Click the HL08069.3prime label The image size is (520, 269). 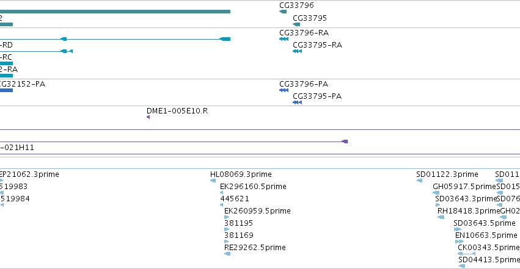[241, 174]
